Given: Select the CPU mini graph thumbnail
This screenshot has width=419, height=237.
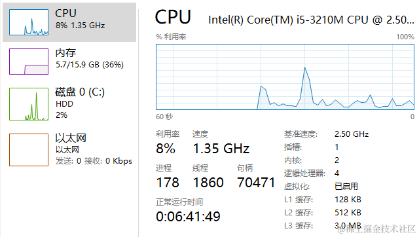Looking at the screenshot, I should pyautogui.click(x=29, y=22).
